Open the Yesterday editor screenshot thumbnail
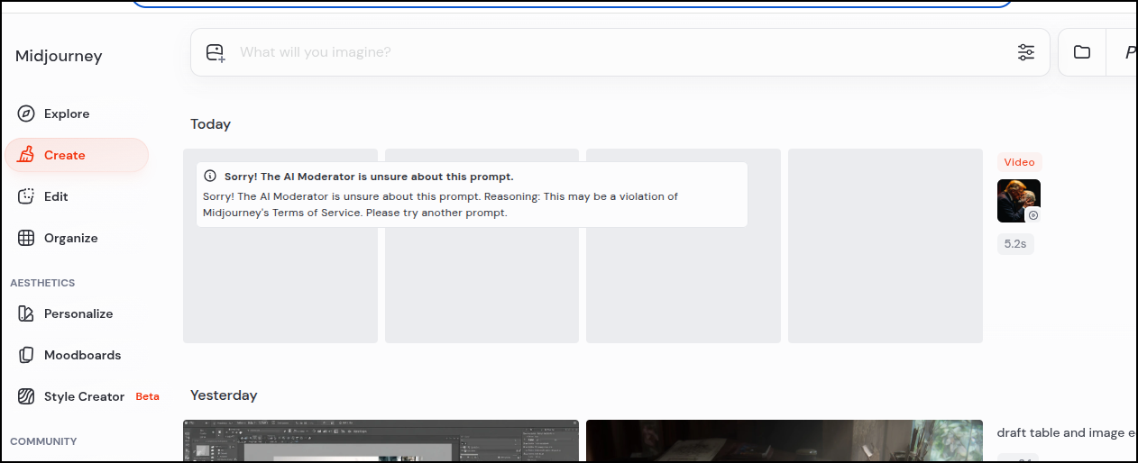The image size is (1138, 463). click(x=381, y=441)
